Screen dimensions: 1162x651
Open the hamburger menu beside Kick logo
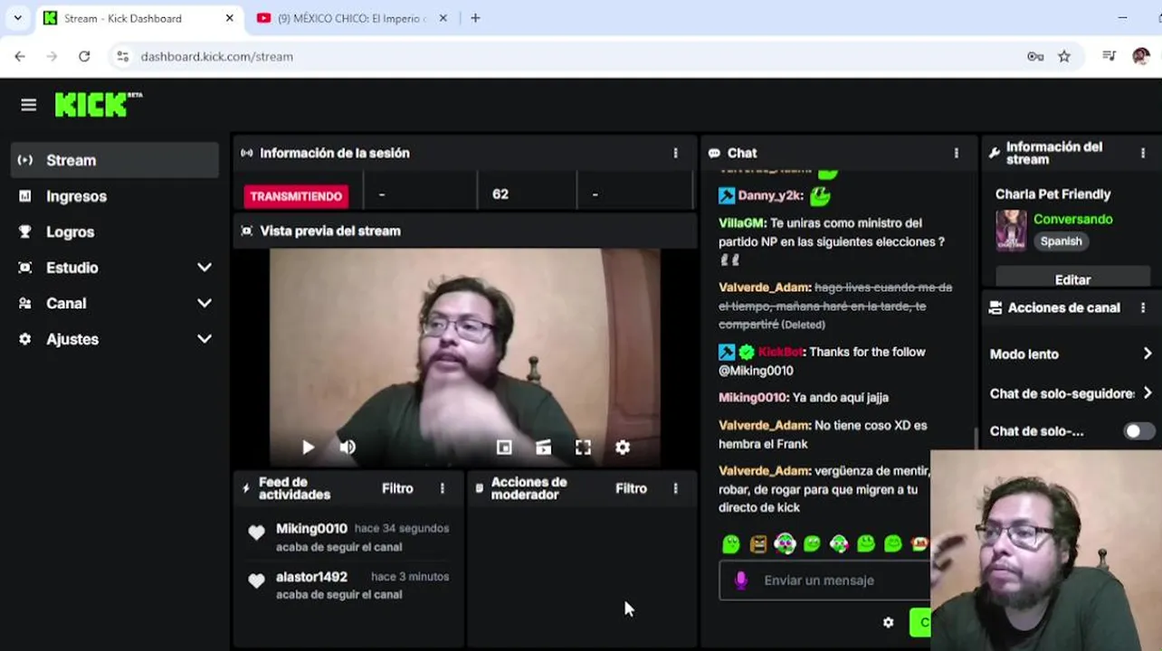pos(29,105)
